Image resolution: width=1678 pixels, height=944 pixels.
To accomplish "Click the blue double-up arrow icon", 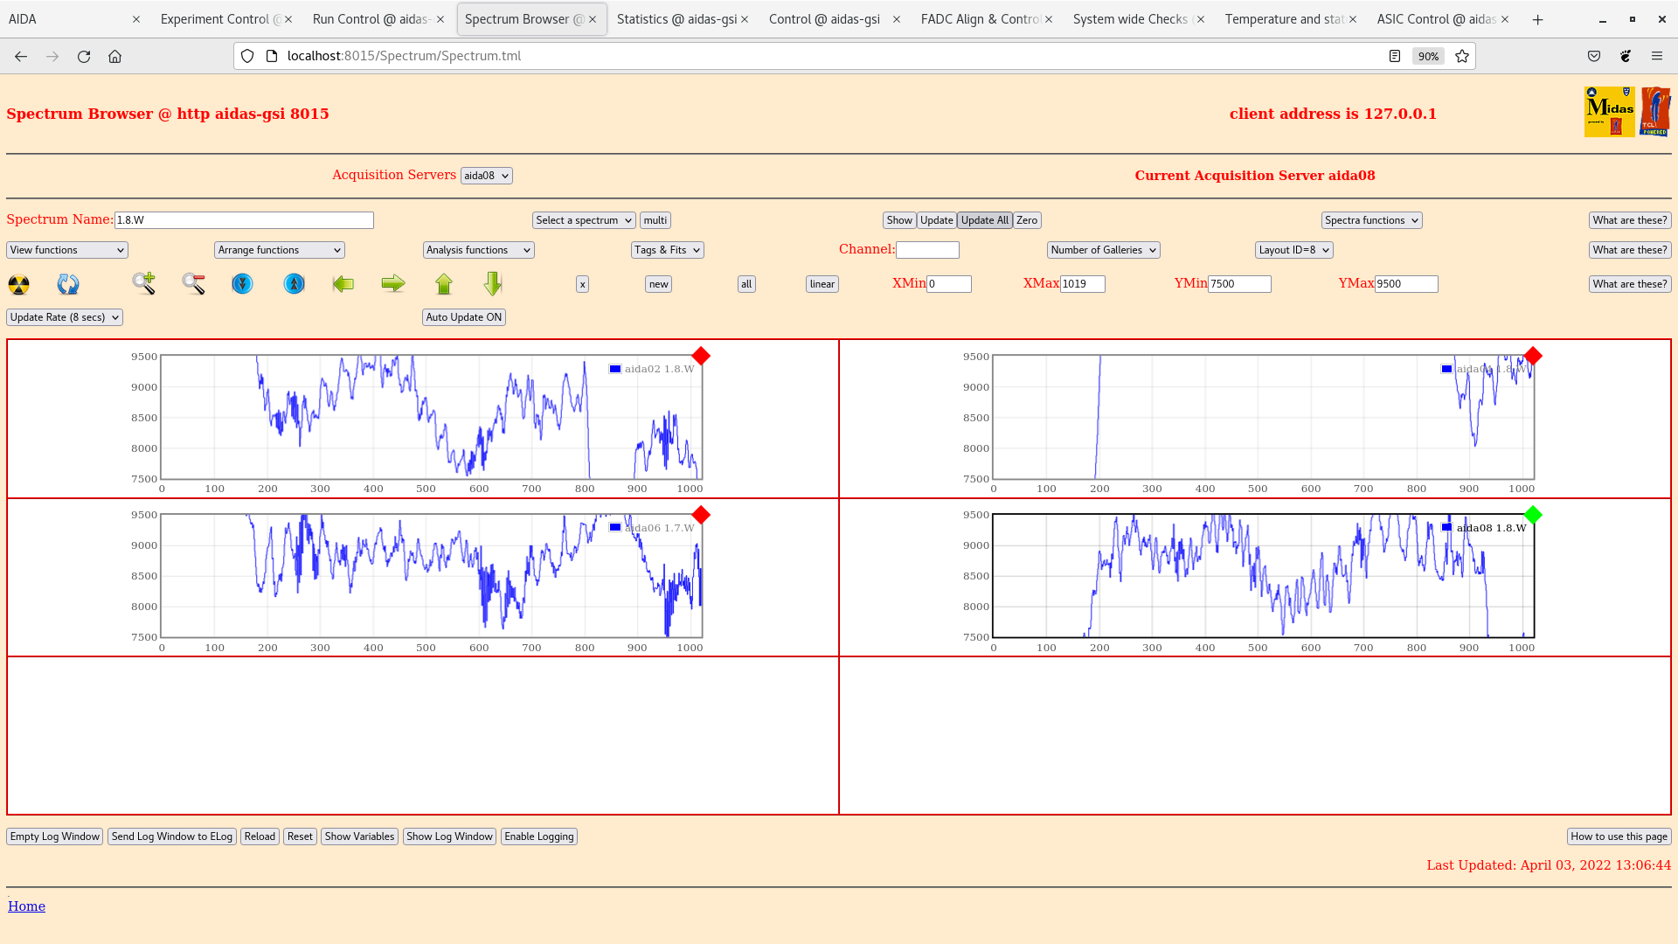I will 295,284.
